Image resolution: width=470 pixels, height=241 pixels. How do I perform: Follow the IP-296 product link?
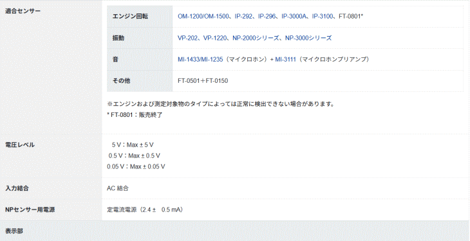coord(267,17)
